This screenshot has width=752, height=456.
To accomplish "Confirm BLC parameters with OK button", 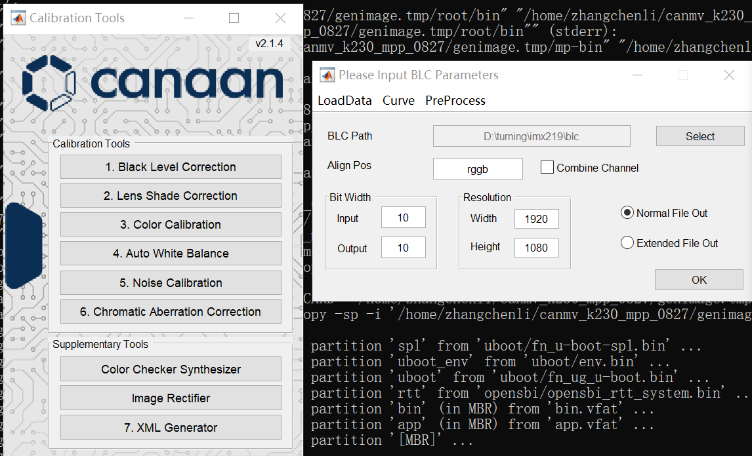I will [x=699, y=280].
